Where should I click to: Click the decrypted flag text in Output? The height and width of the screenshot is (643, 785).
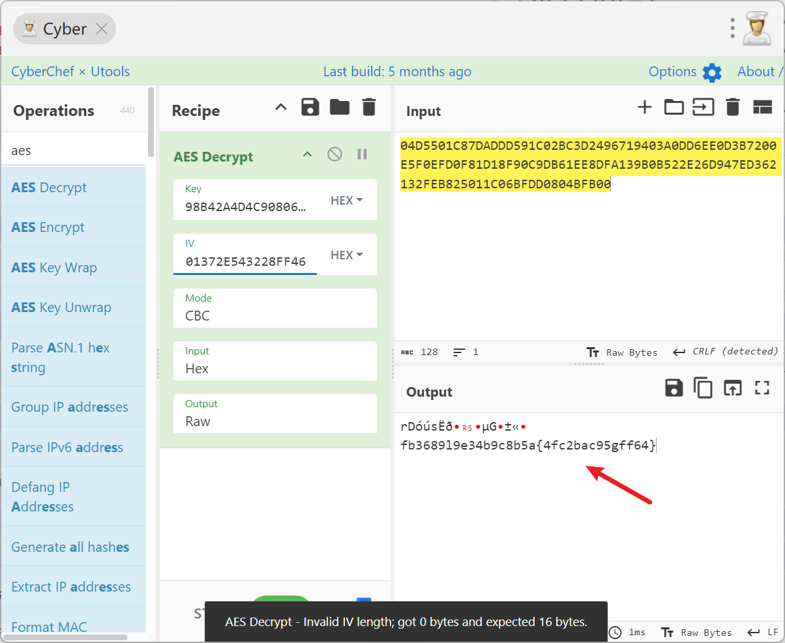tap(528, 446)
